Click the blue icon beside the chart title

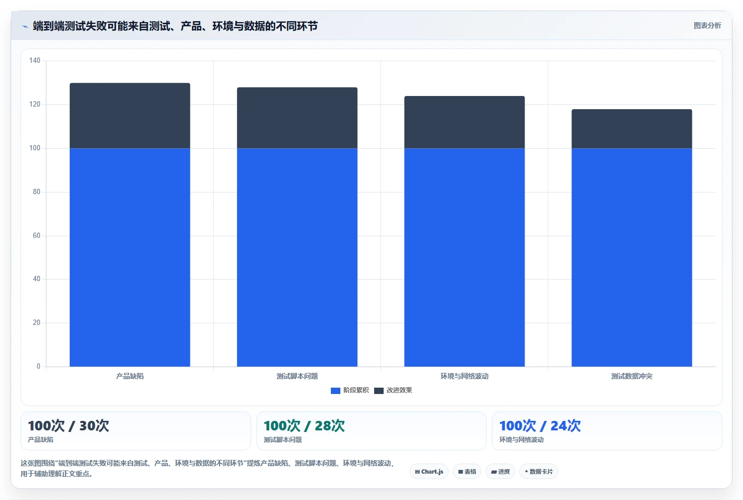click(25, 26)
